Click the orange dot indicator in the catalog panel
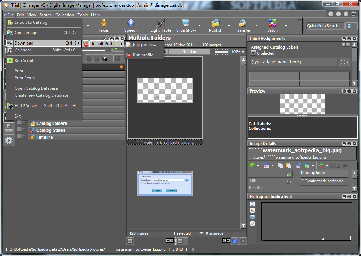The width and height of the screenshot is (361, 256). pyautogui.click(x=121, y=67)
